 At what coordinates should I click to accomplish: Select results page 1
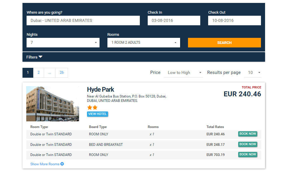(x=28, y=72)
